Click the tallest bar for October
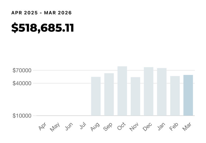The image size is (206, 143). (122, 91)
